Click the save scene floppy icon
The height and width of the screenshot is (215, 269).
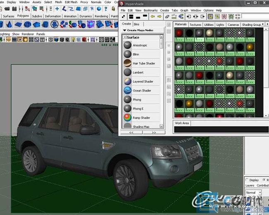[x=14, y=9]
